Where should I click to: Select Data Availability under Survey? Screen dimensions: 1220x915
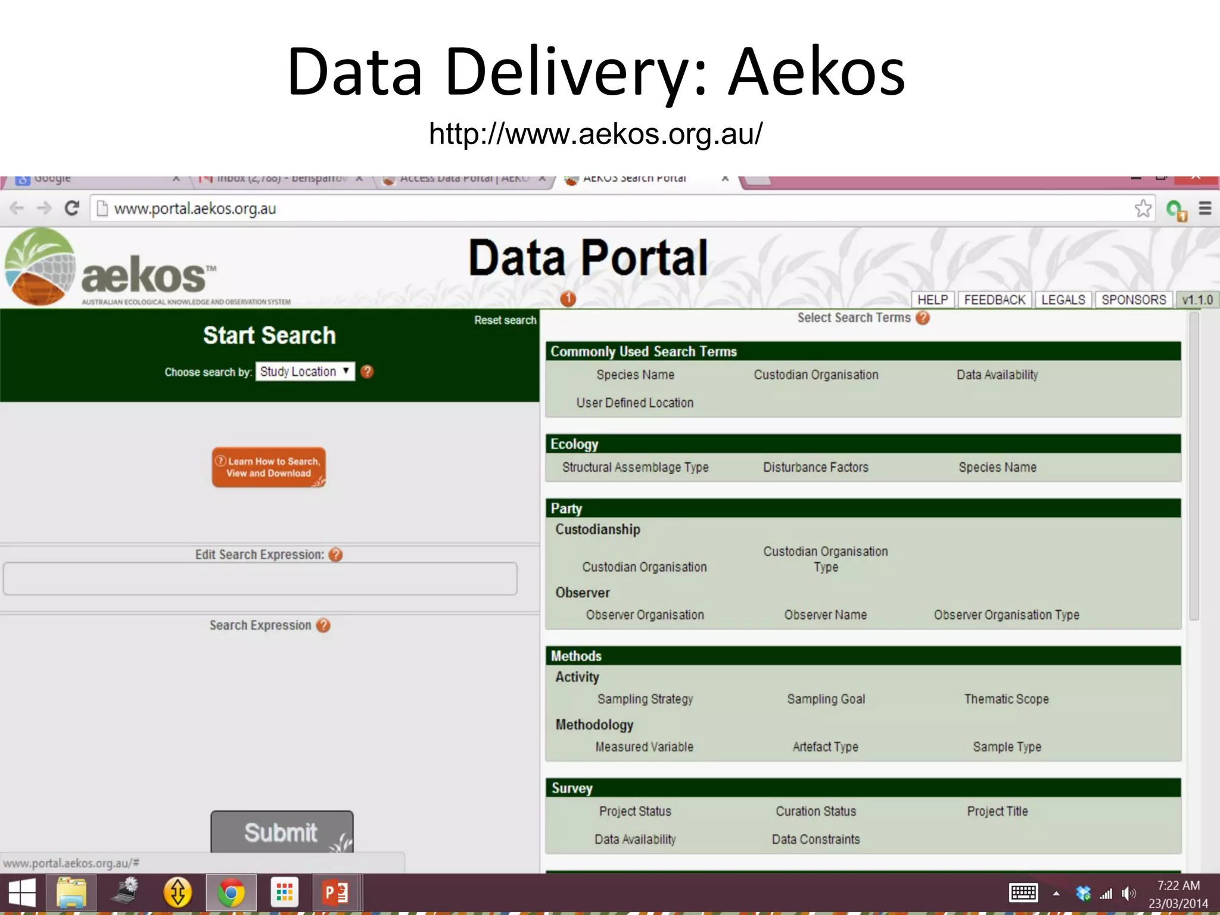tap(635, 839)
